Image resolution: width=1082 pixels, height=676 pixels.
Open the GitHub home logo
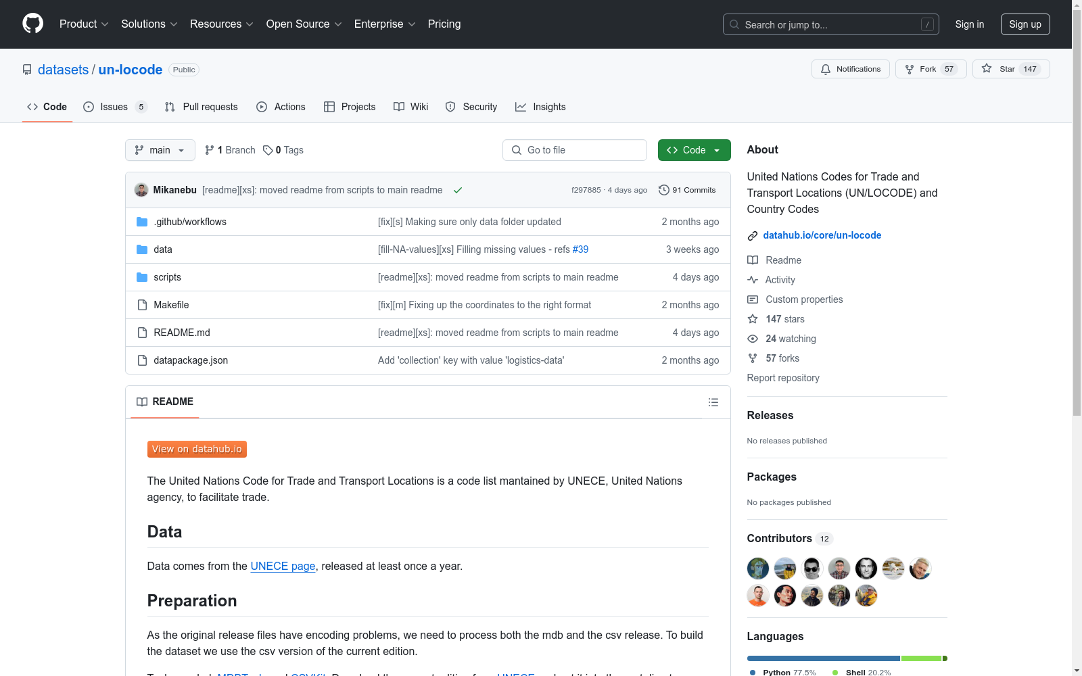click(32, 24)
